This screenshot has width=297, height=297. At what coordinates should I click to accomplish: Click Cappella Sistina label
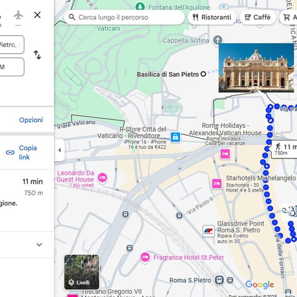point(186,41)
